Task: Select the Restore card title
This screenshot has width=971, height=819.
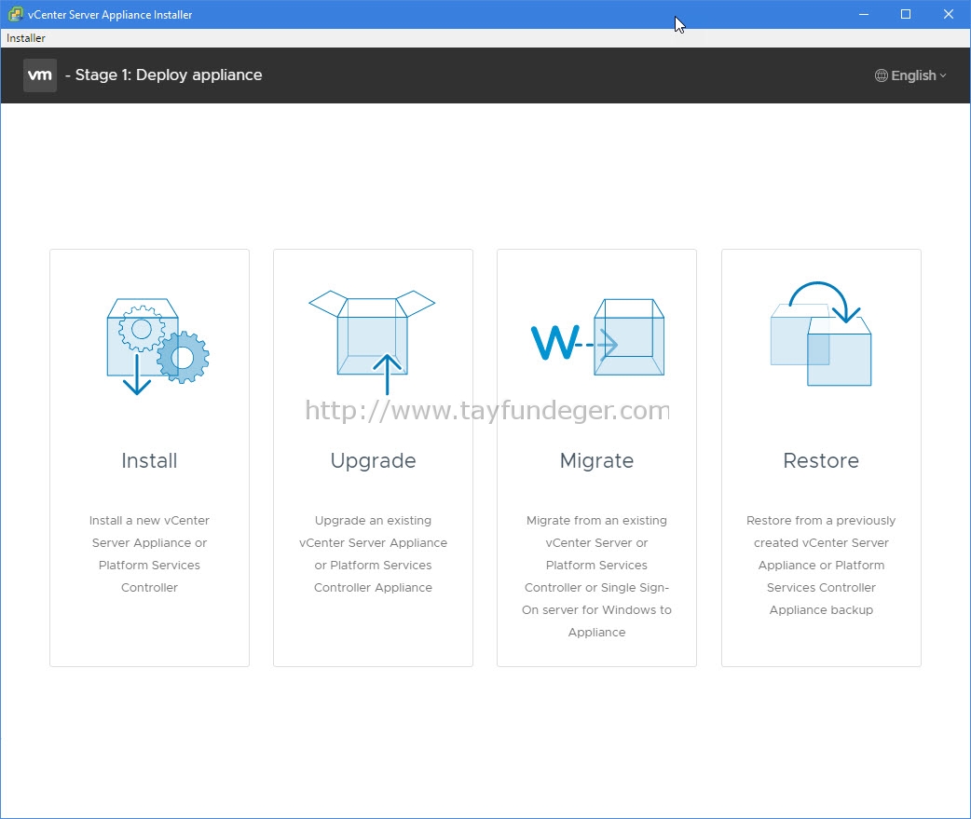Action: click(821, 460)
